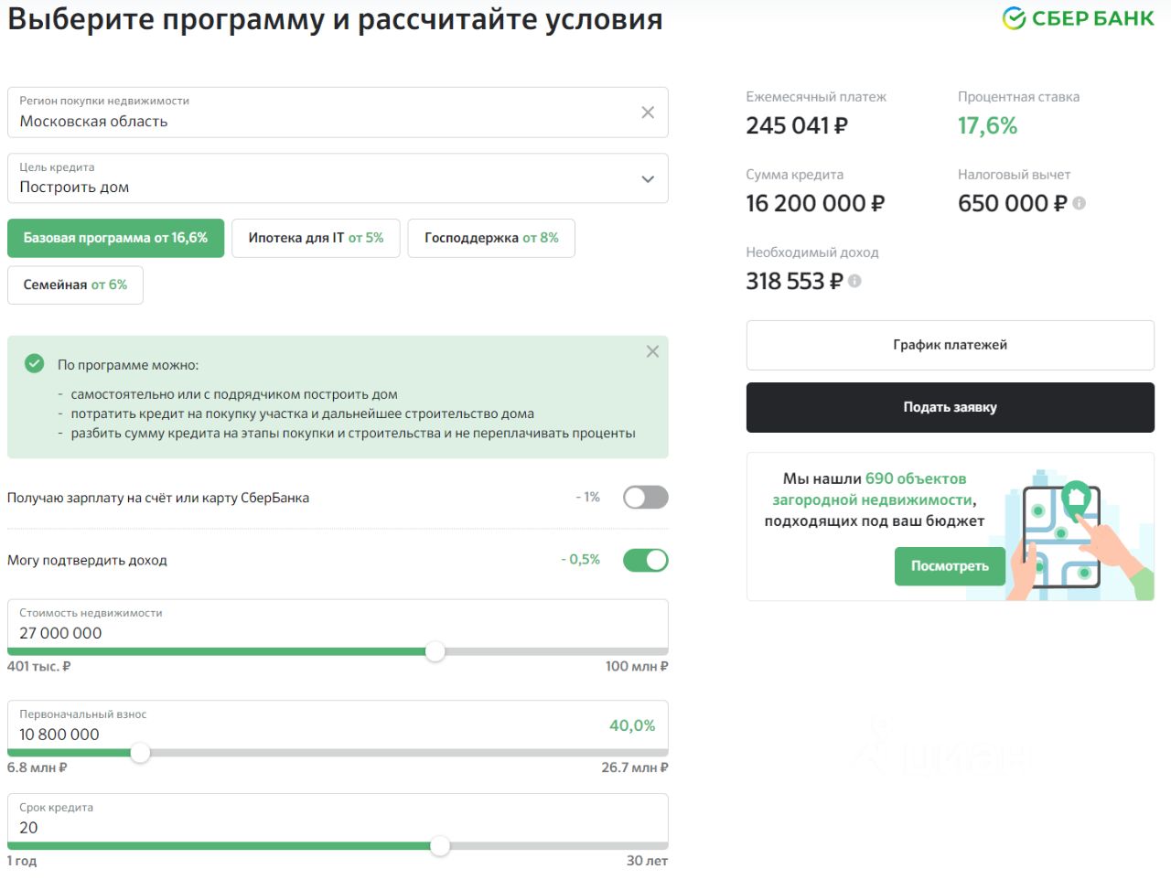Submit application via Подать заявку button

(x=950, y=407)
